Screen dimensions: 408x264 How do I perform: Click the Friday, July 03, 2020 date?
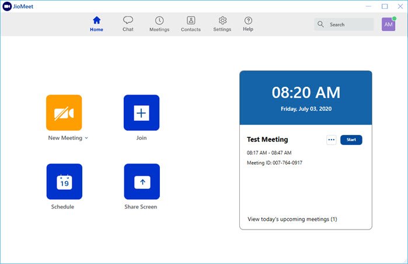point(306,109)
